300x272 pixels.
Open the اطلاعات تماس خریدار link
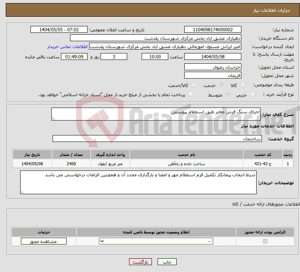(x=67, y=47)
